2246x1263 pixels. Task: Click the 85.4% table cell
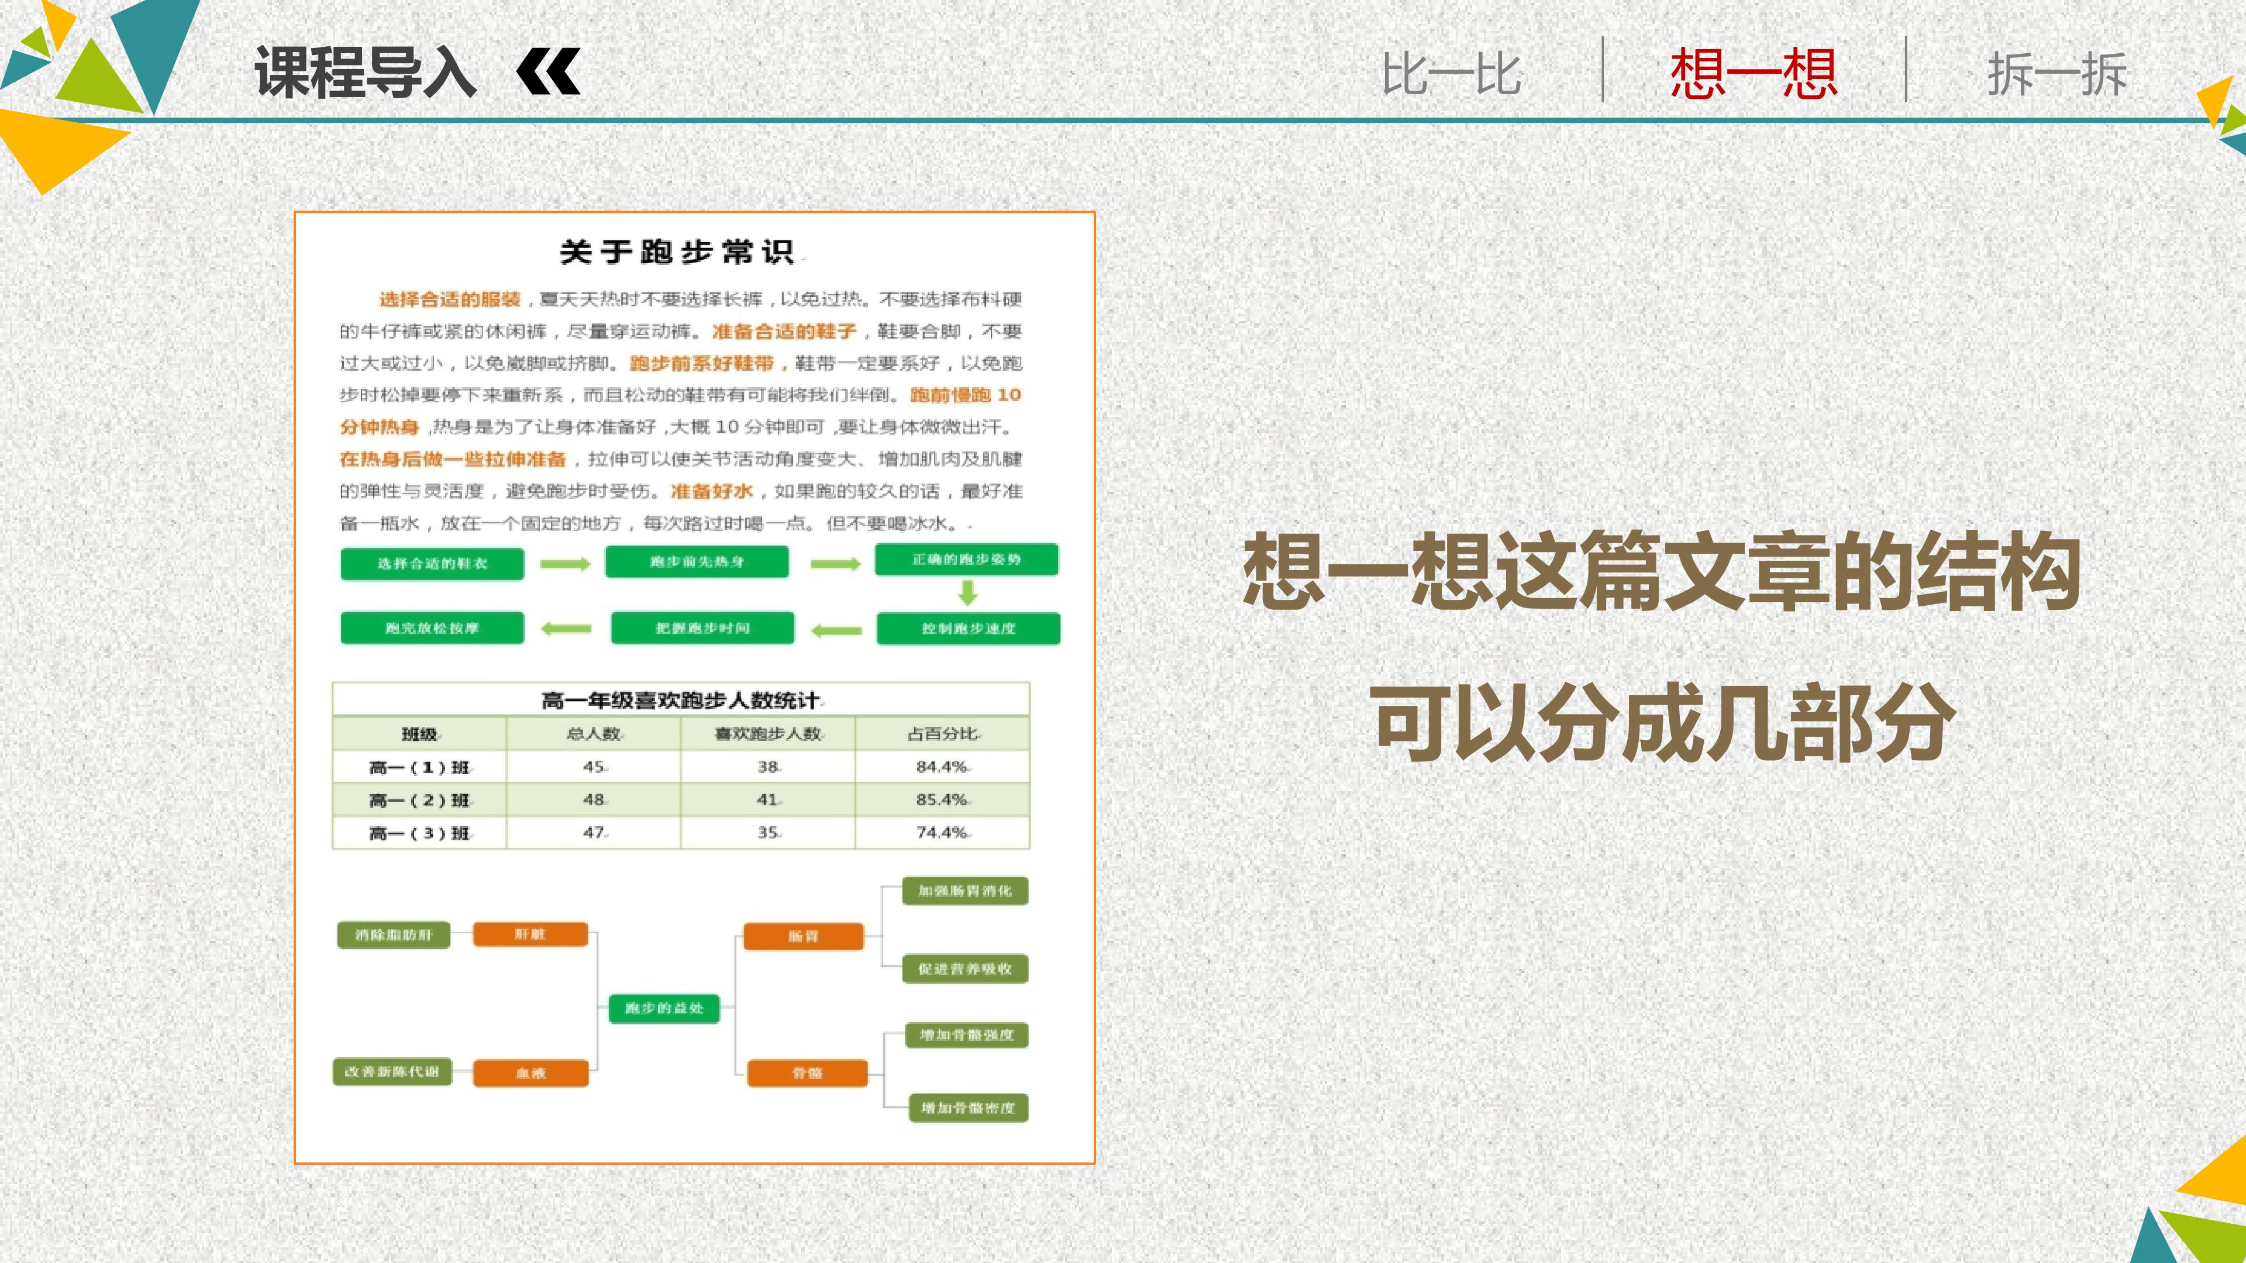942,799
